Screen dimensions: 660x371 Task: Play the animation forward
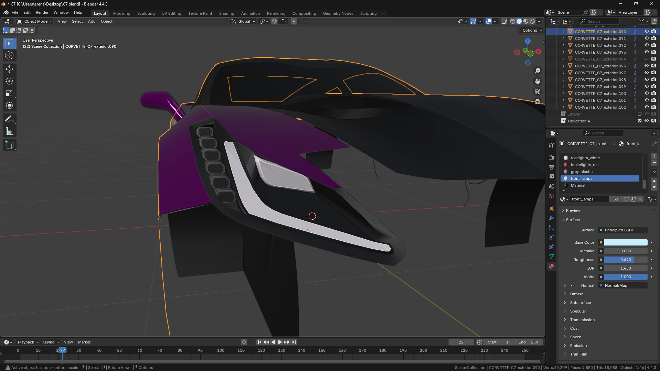click(280, 342)
